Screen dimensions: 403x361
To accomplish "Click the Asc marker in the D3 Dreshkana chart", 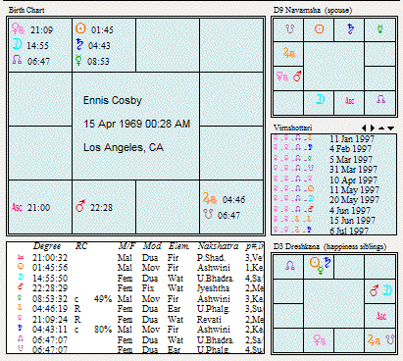I will click(x=381, y=316).
